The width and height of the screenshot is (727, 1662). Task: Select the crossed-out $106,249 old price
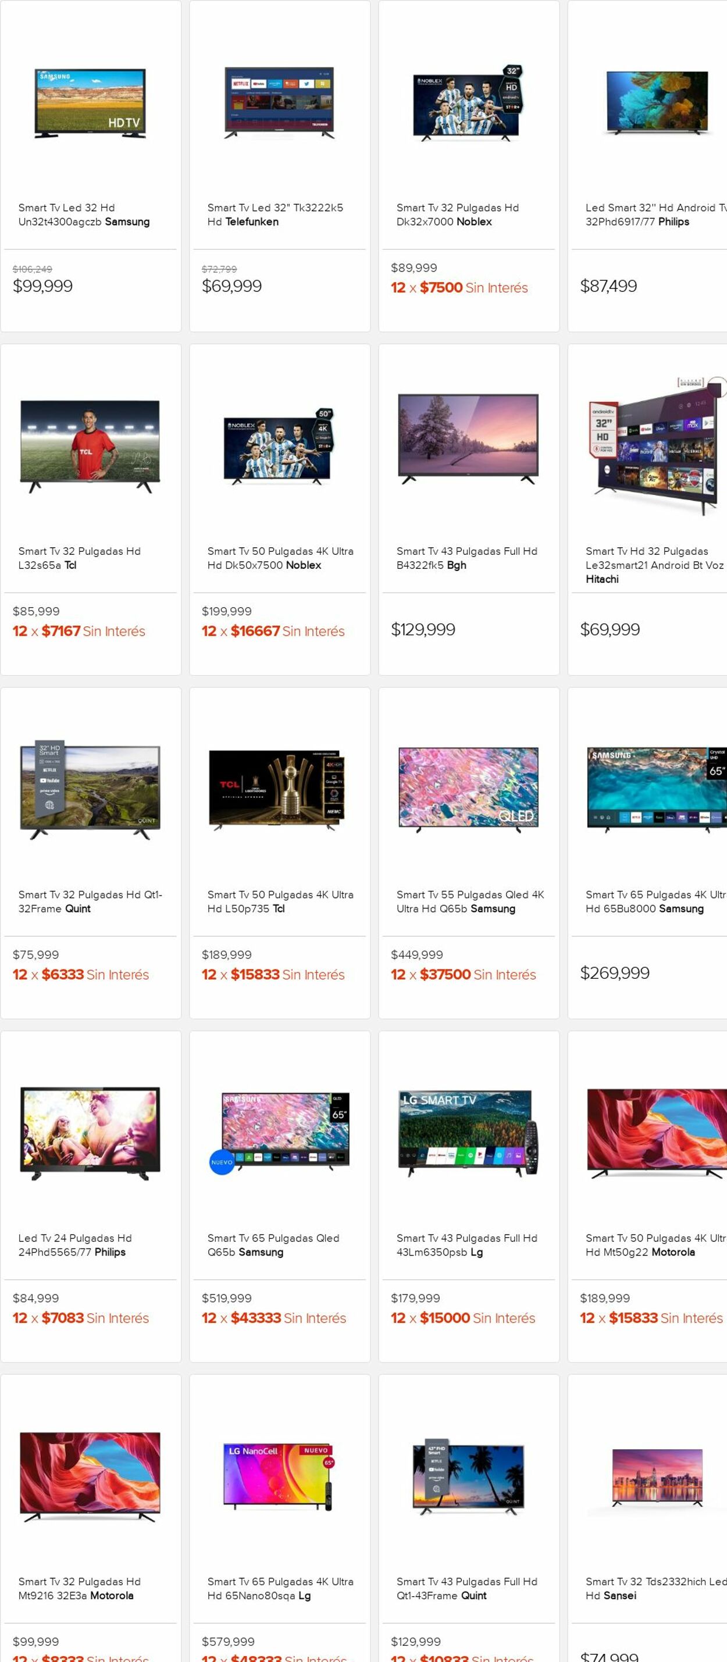point(32,269)
